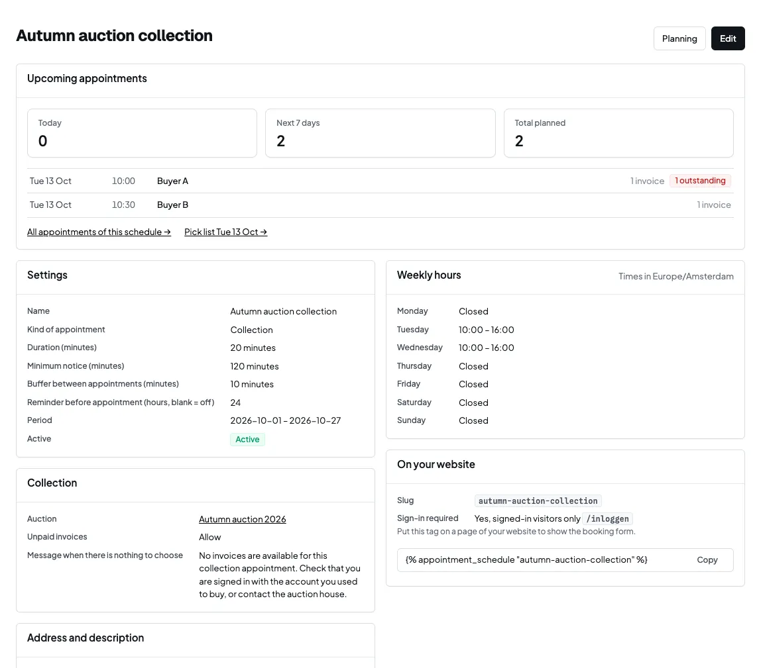Click the Settings card heading
Image resolution: width=761 pixels, height=668 pixels.
pyautogui.click(x=47, y=275)
